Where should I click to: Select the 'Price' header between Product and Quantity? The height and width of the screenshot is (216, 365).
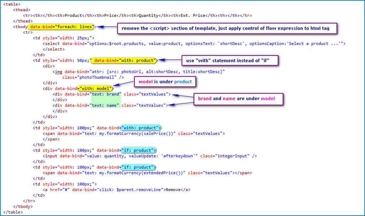tap(110, 15)
